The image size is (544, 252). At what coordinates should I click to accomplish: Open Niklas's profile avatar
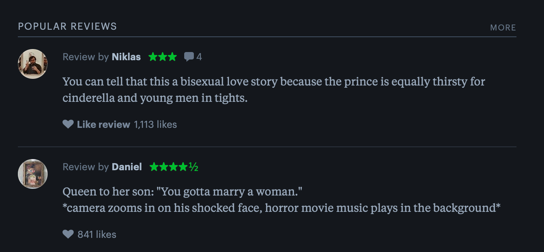(x=33, y=64)
